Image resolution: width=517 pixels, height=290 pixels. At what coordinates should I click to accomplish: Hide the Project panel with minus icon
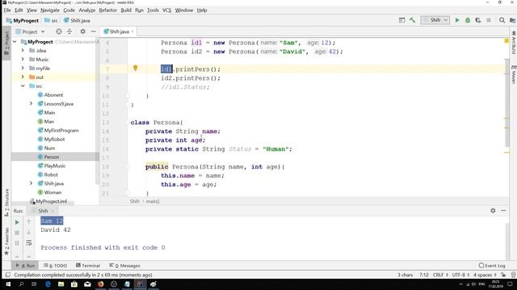pyautogui.click(x=94, y=31)
